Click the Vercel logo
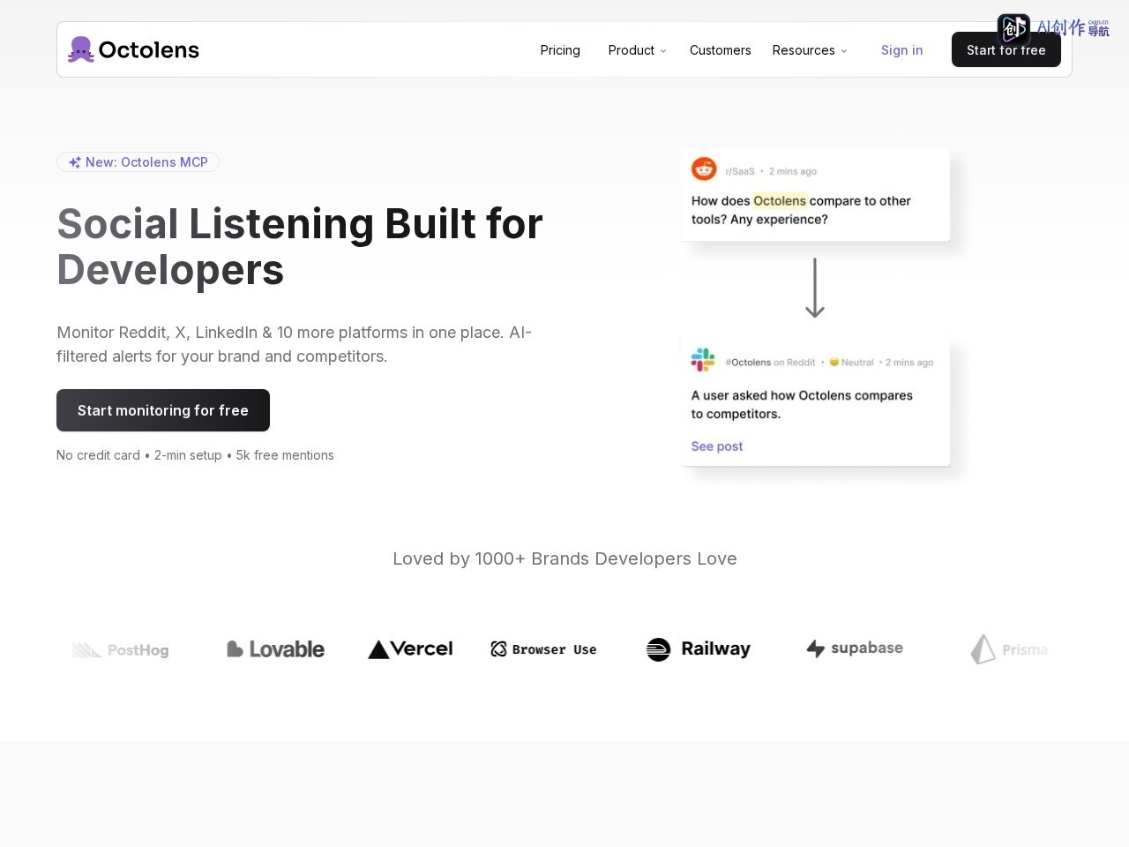1129x847 pixels. [410, 649]
